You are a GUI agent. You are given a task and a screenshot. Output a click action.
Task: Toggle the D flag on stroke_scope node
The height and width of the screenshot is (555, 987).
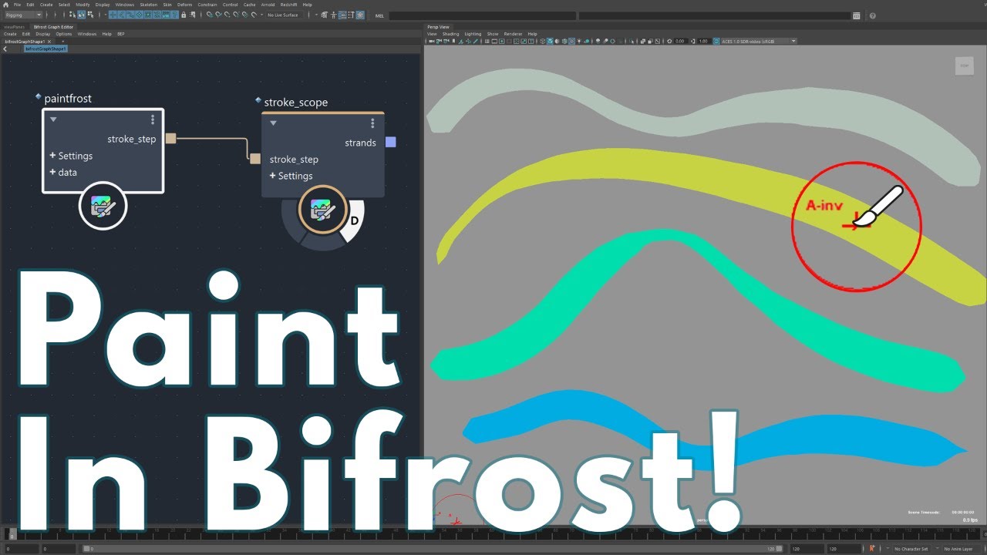coord(355,220)
